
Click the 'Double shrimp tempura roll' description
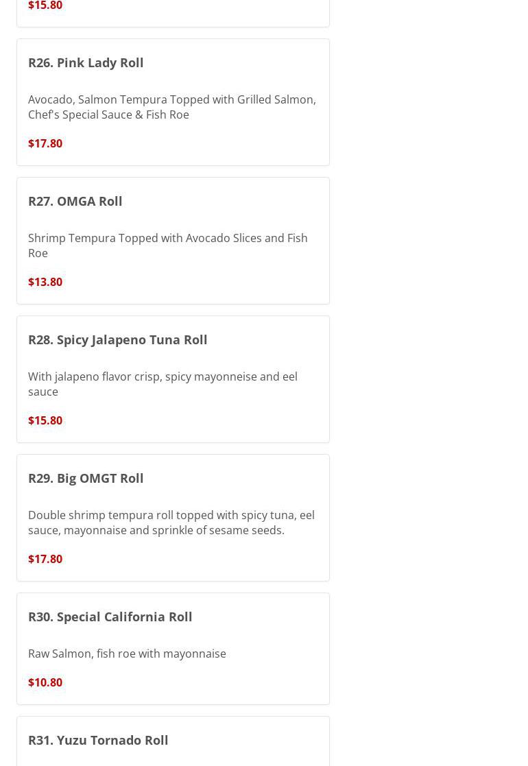pyautogui.click(x=171, y=523)
